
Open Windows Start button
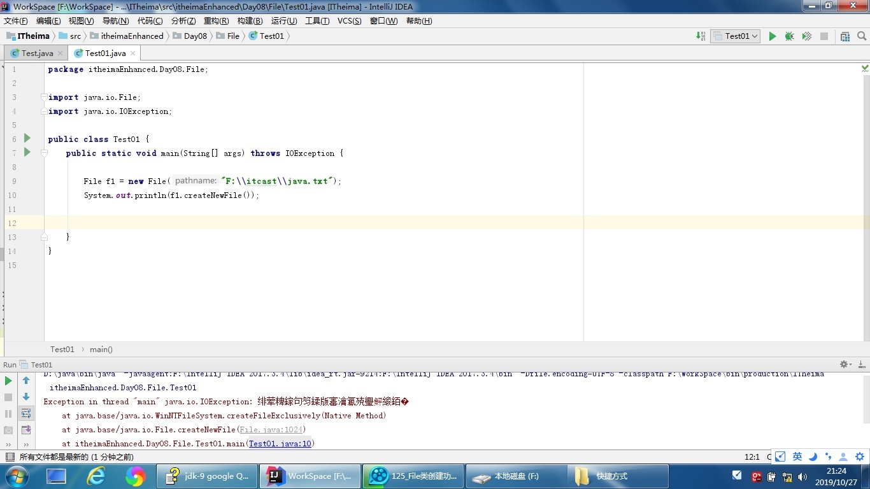17,476
